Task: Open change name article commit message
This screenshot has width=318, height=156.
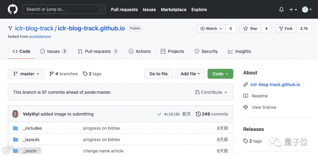Action: tap(103, 151)
